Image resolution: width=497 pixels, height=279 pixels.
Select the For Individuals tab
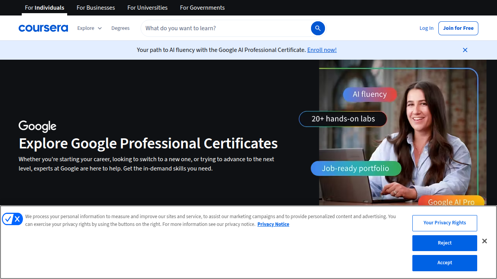tap(44, 8)
